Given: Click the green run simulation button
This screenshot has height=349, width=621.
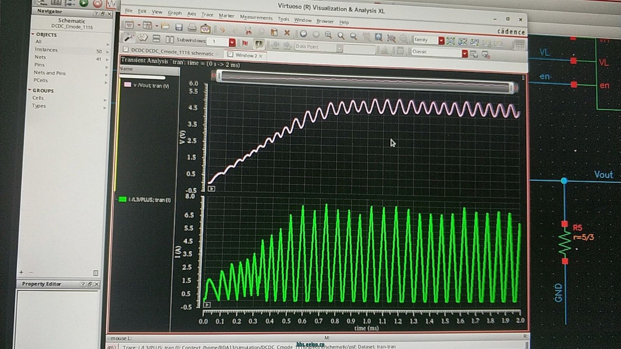Looking at the screenshot, I should (84, 3).
